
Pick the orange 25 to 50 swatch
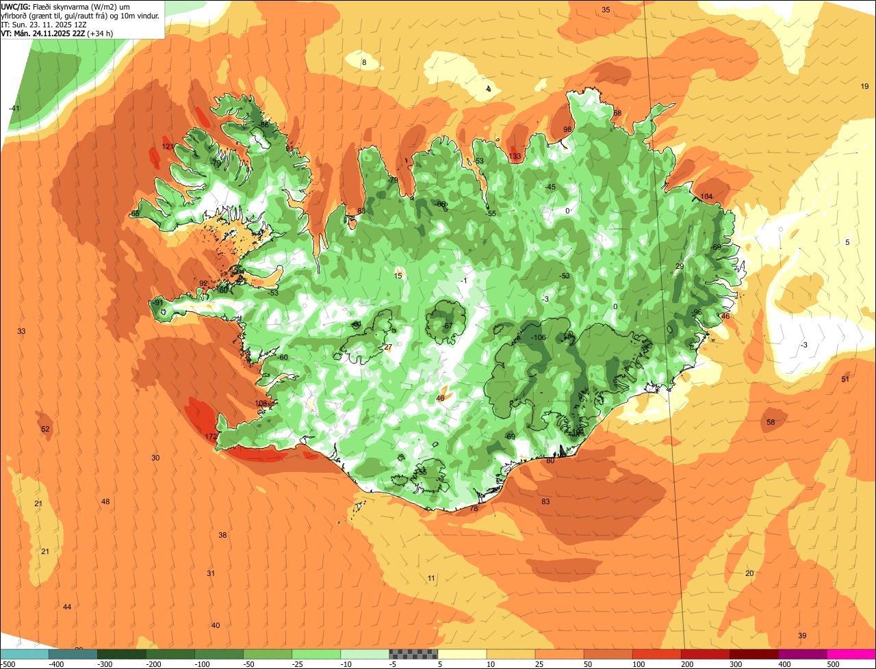pos(559,654)
